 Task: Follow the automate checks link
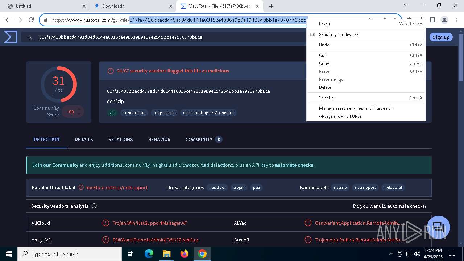tap(295, 165)
